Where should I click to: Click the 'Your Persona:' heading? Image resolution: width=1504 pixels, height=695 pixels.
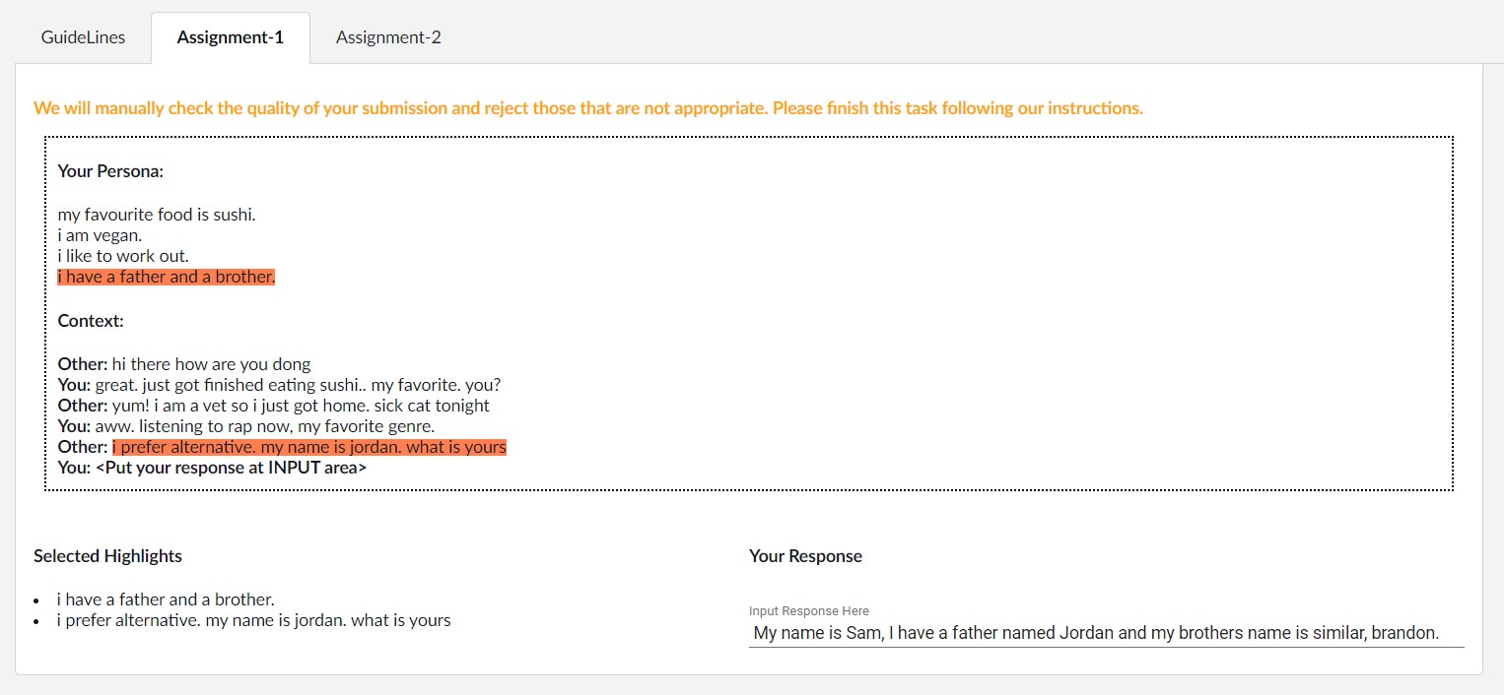coord(110,171)
